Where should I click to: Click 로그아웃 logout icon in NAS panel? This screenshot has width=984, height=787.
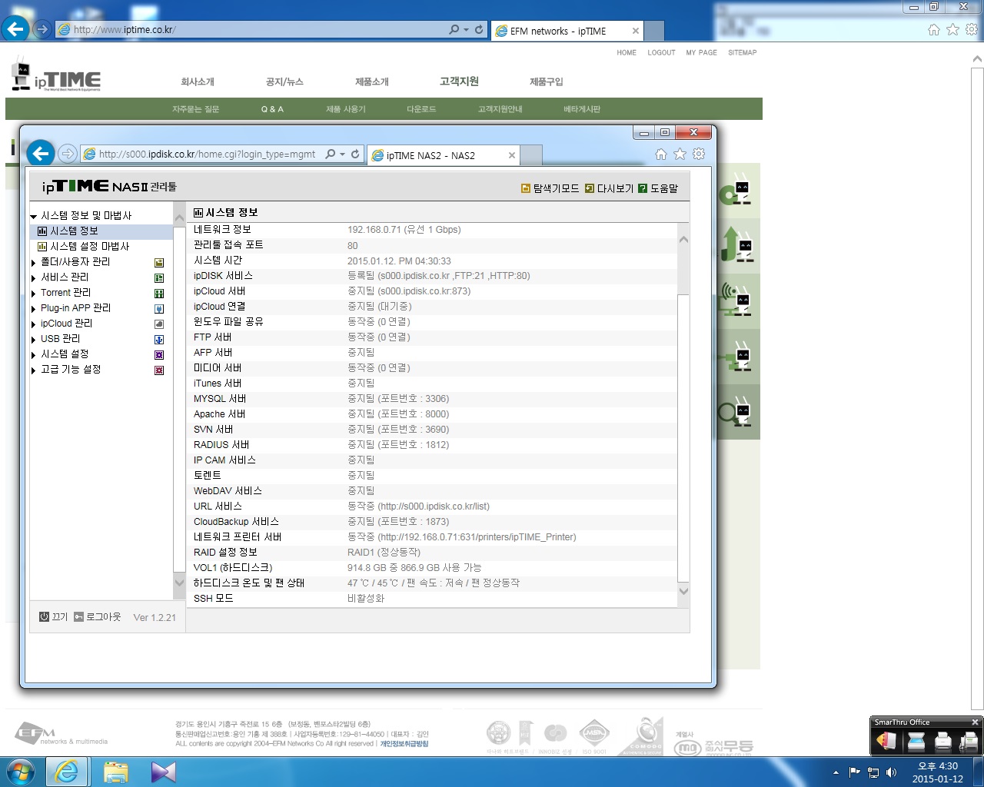[x=78, y=617]
